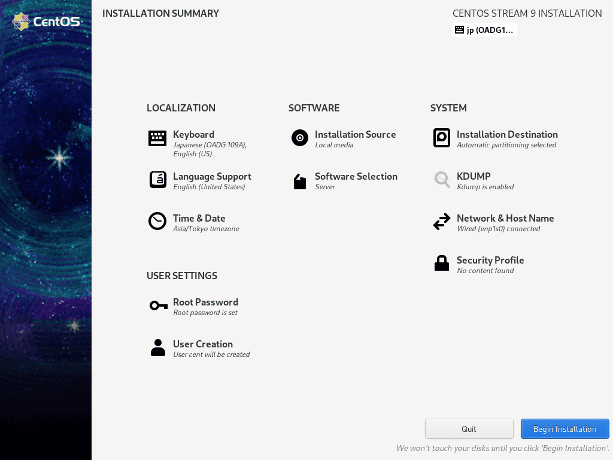This screenshot has width=613, height=460.
Task: Click the Time & Date clock icon
Action: click(157, 222)
